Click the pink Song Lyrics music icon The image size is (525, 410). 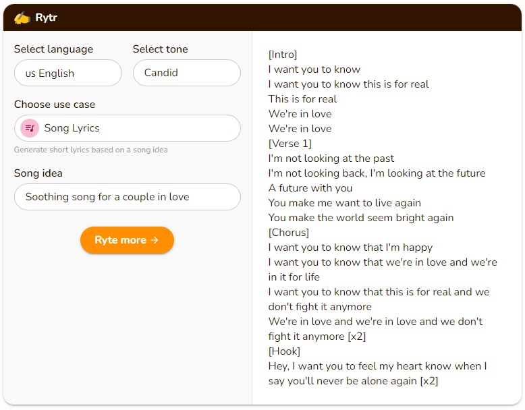point(30,128)
